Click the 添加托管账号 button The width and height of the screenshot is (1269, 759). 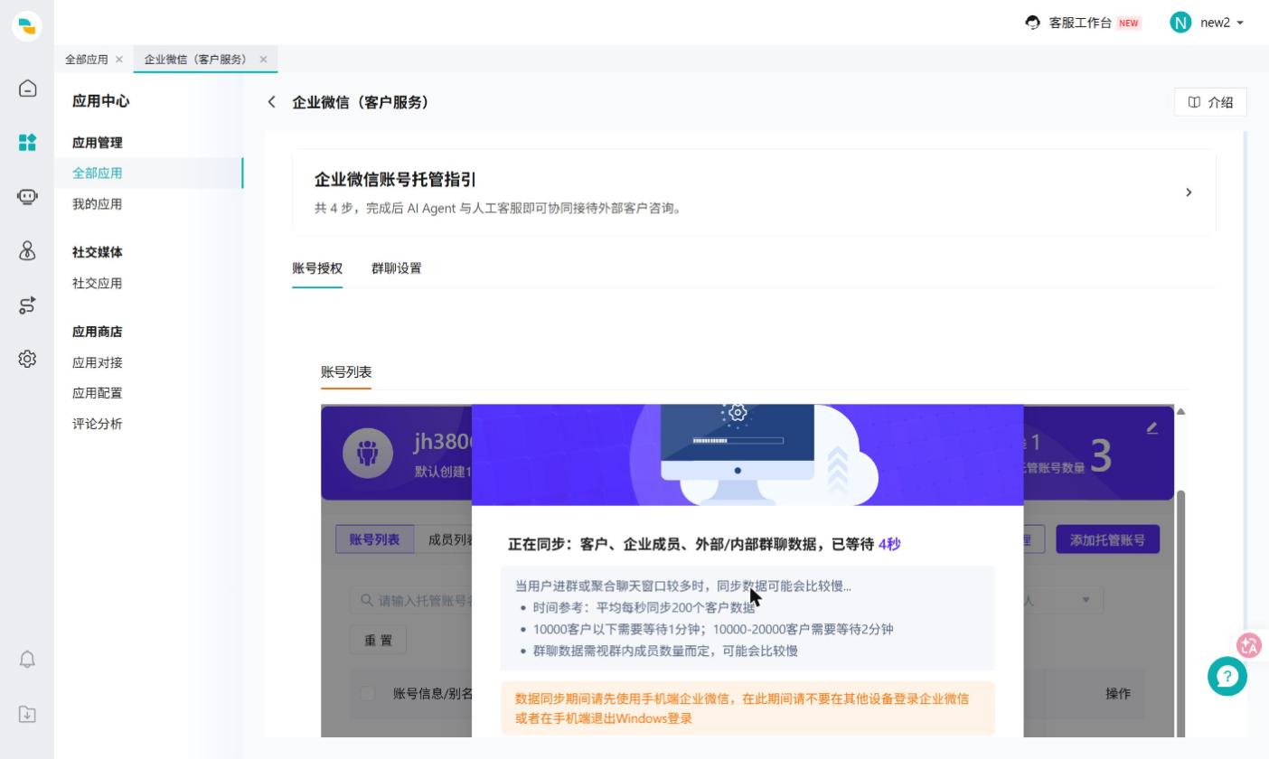pyautogui.click(x=1107, y=539)
